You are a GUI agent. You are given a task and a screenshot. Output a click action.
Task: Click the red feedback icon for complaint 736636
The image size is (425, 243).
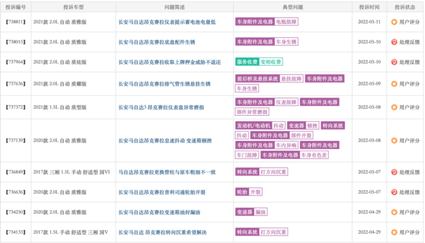[394, 192]
